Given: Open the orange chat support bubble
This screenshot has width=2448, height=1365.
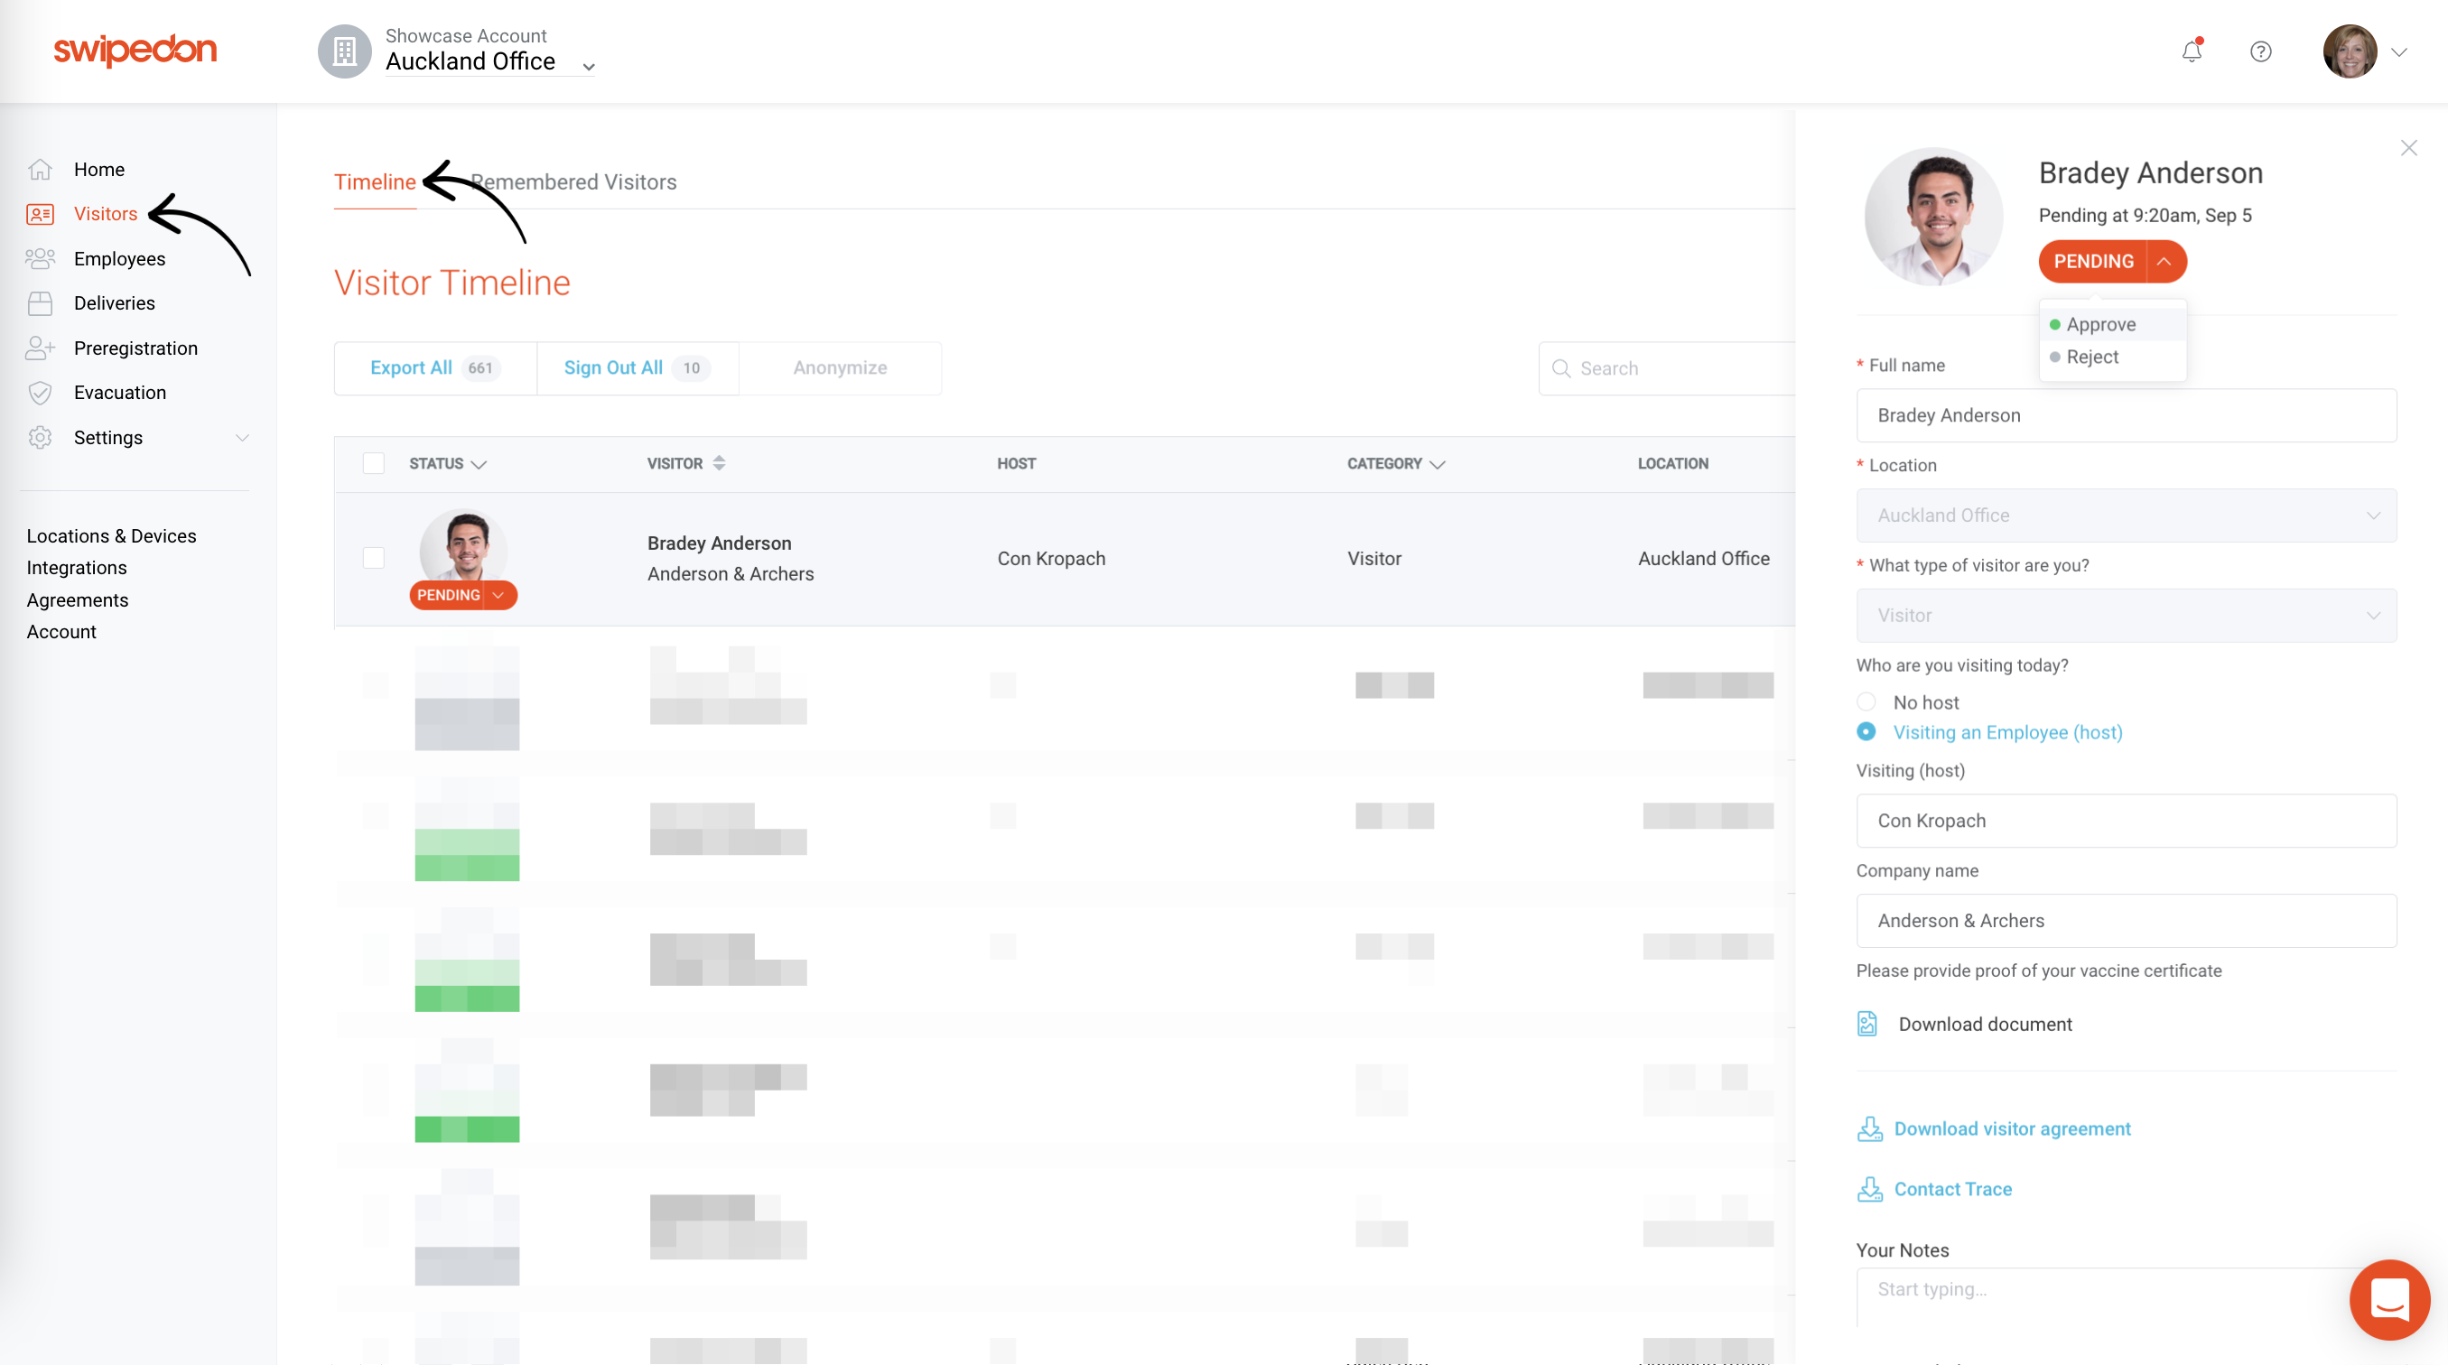Looking at the screenshot, I should pyautogui.click(x=2389, y=1298).
